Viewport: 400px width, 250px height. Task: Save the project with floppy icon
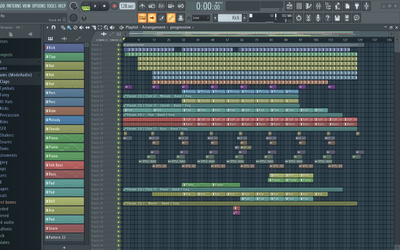click(337, 18)
